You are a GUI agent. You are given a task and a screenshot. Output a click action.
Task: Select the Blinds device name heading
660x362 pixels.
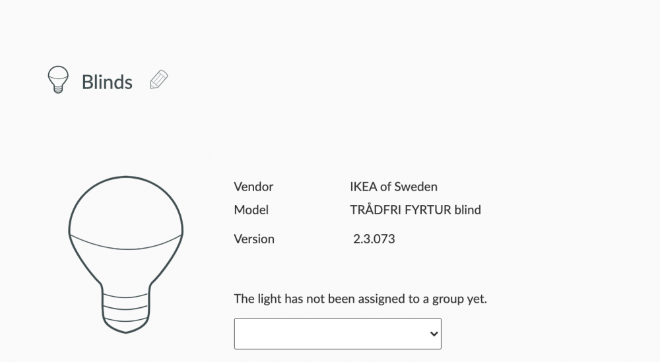tap(107, 82)
